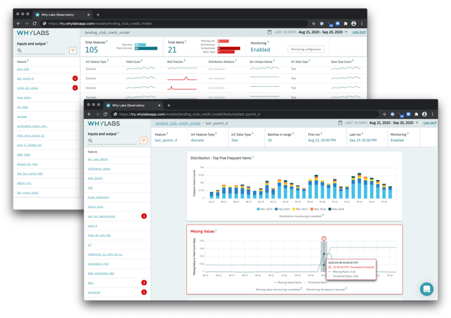Expand date range dropdown in back window
Viewport: 451px width, 318px height.
tap(346, 32)
